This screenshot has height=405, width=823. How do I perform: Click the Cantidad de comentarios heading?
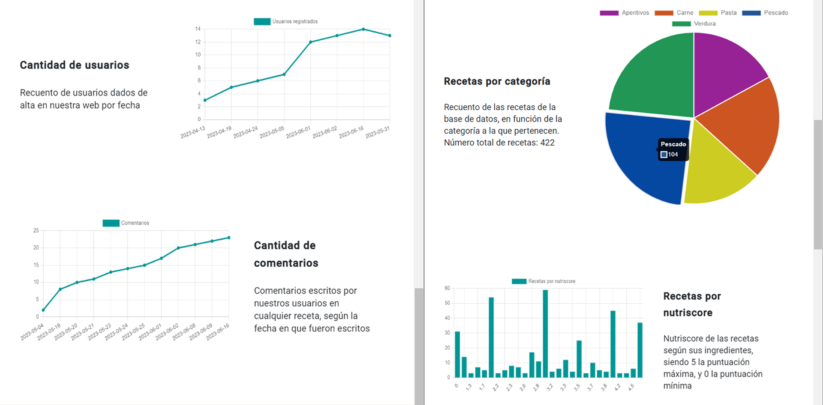point(286,254)
